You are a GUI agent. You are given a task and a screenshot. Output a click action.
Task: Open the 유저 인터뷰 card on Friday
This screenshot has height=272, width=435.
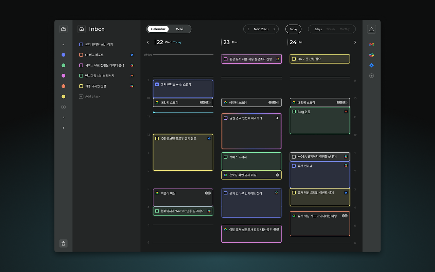pos(320,175)
